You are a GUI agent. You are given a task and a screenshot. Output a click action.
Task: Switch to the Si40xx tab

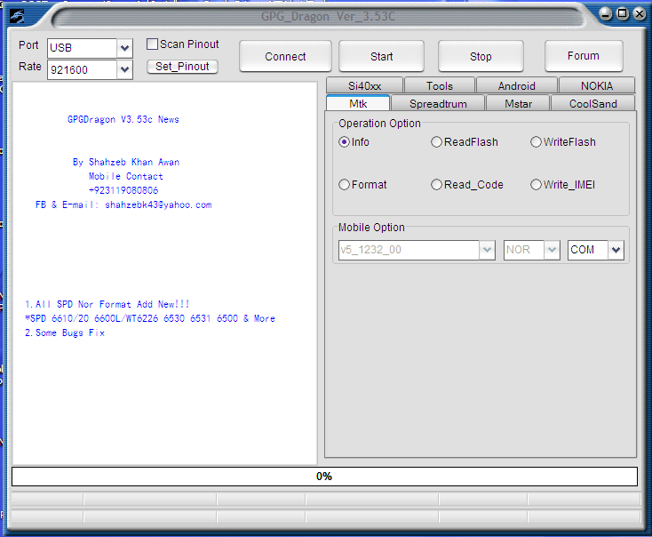tap(364, 85)
